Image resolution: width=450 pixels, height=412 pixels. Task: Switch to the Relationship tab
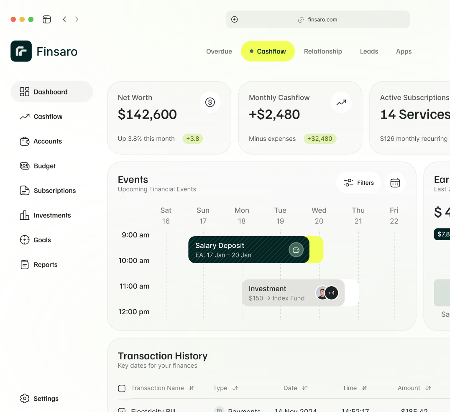[323, 51]
